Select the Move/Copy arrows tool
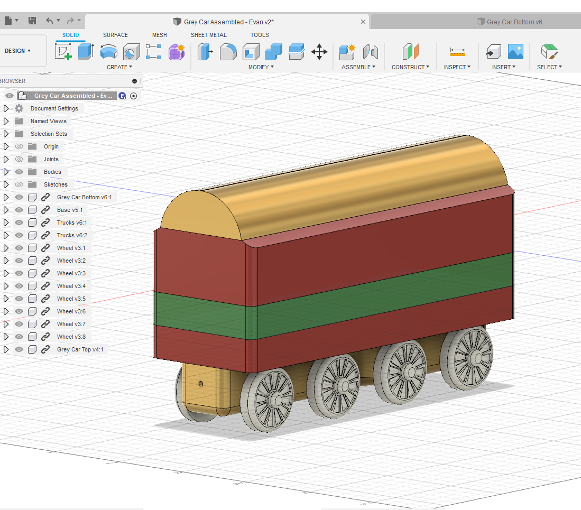581x510 pixels. pos(319,52)
